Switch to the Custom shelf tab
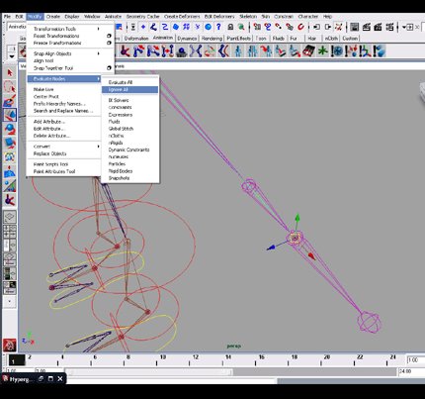425x399 pixels. click(350, 39)
